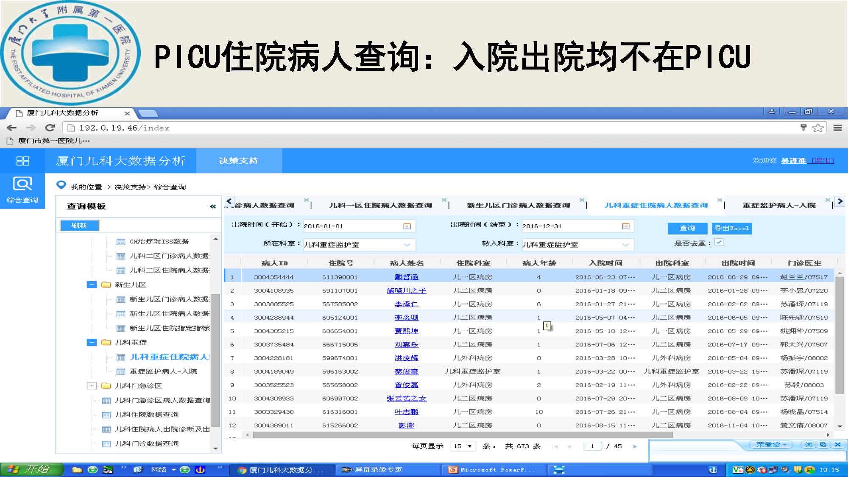The width and height of the screenshot is (848, 477).
Task: Click the table icon beside GH治疗对ISS数据
Action: point(121,242)
